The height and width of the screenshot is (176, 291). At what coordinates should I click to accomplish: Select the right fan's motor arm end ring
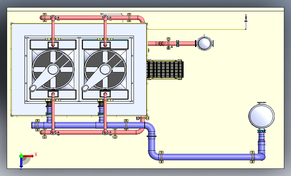(85, 88)
